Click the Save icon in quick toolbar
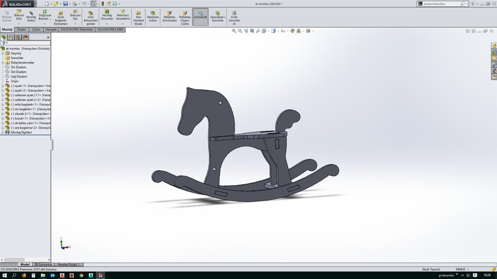This screenshot has width=497, height=279. [x=65, y=3]
